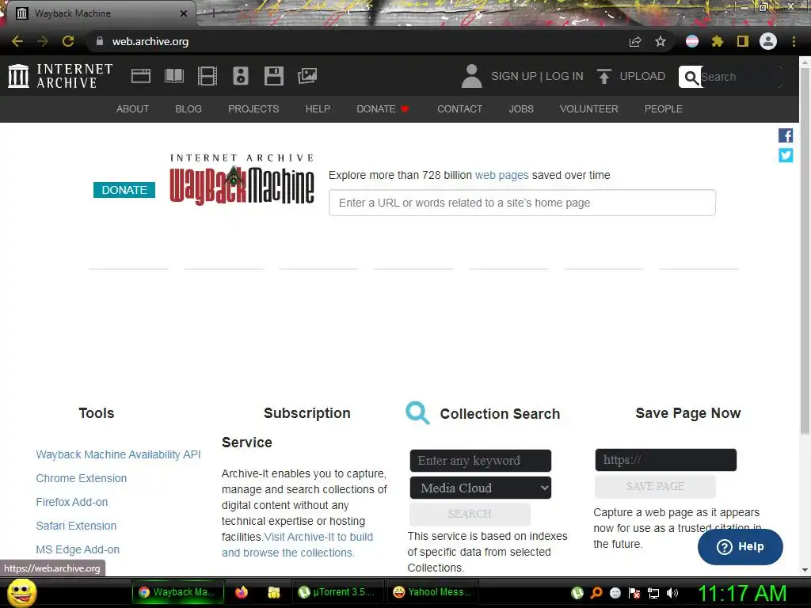811x608 pixels.
Task: Click the user silhouette icon
Action: coord(471,76)
